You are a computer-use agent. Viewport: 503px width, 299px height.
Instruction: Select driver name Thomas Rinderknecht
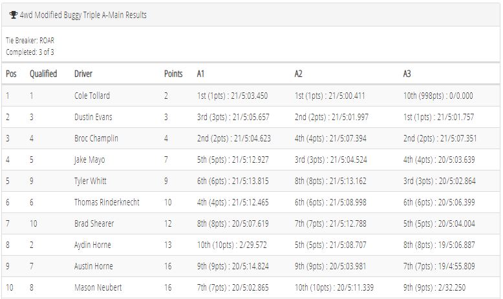coord(107,202)
